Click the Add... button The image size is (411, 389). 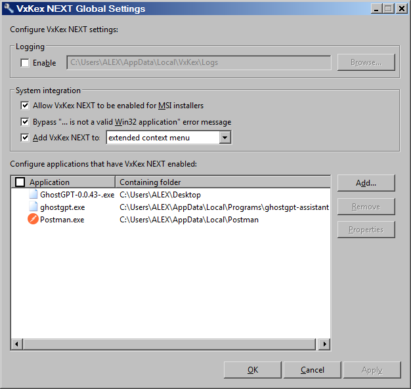pos(366,183)
